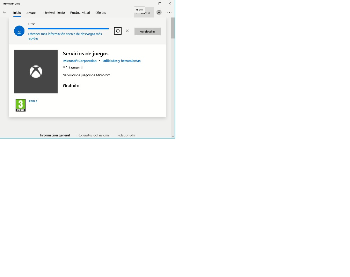
Task: Open the Entretenimiento tab
Action: (x=53, y=13)
